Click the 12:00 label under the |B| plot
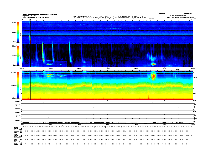The width and height of the screenshot is (208, 160). (x=107, y=124)
